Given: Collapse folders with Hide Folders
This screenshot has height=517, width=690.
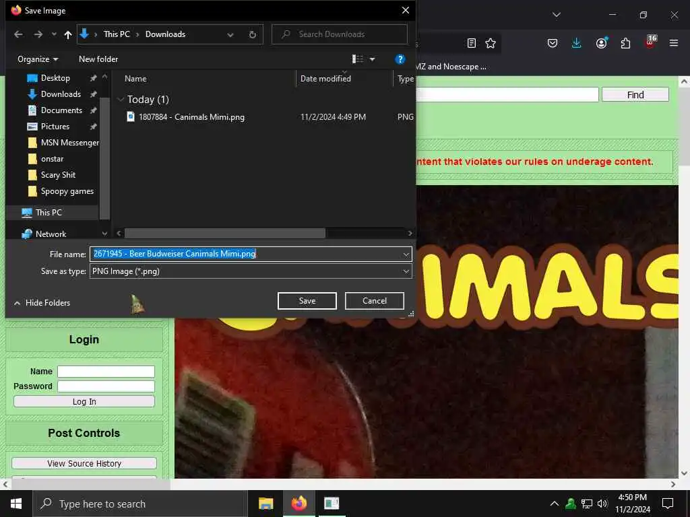Looking at the screenshot, I should click(42, 303).
